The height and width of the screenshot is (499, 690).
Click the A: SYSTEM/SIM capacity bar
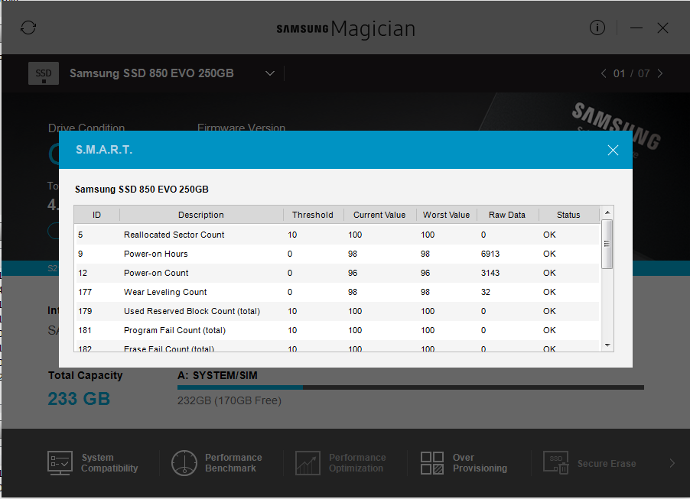pyautogui.click(x=410, y=387)
